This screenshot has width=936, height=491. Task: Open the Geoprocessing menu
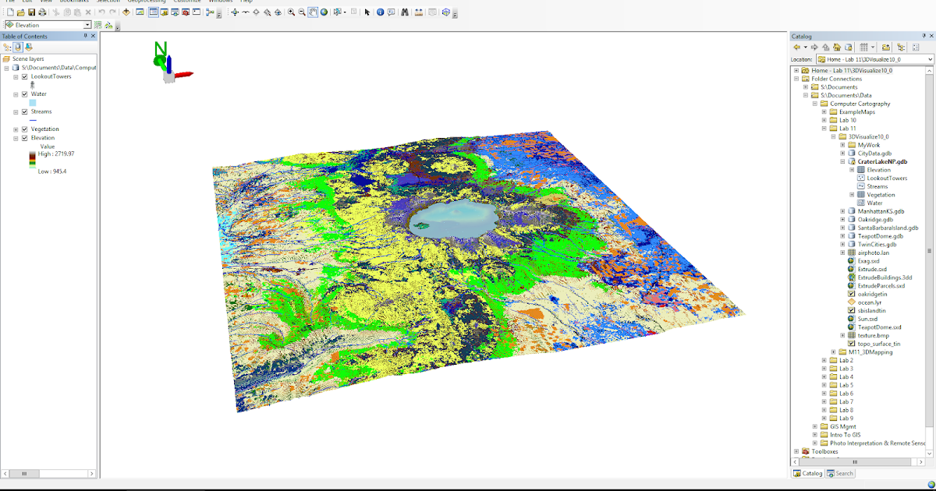coord(145,2)
